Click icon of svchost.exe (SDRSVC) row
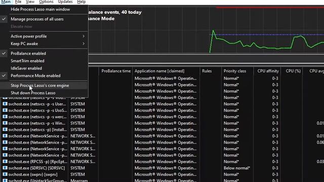Image resolution: width=324 pixels, height=182 pixels. point(5,168)
